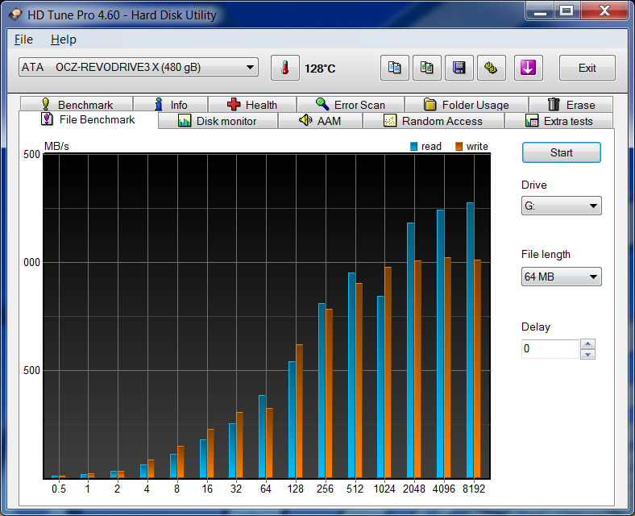Open options with the gears icon
Image resolution: width=635 pixels, height=516 pixels.
(x=491, y=68)
